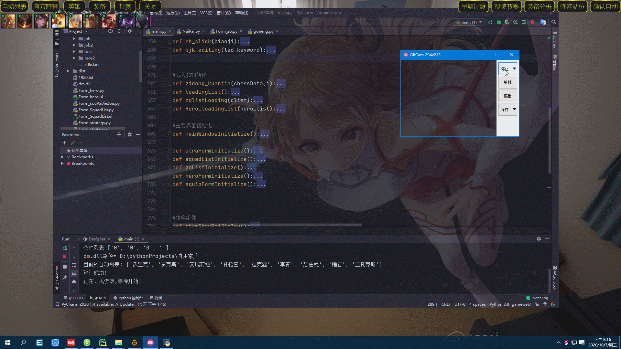Enable scroll-to-end in the console
Image resolution: width=621 pixels, height=349 pixels.
pos(74,273)
